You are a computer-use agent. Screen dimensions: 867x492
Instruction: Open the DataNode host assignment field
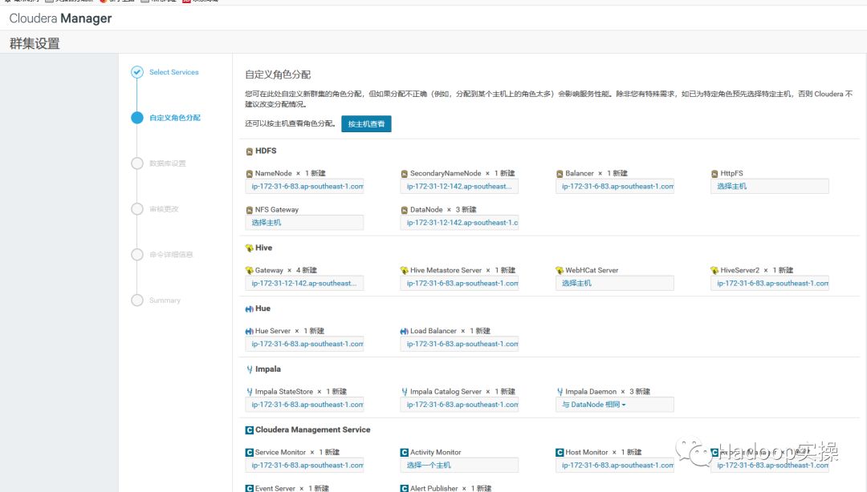[459, 223]
